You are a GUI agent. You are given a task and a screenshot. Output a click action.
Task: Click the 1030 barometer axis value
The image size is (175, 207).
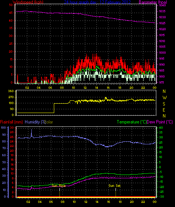(162, 17)
